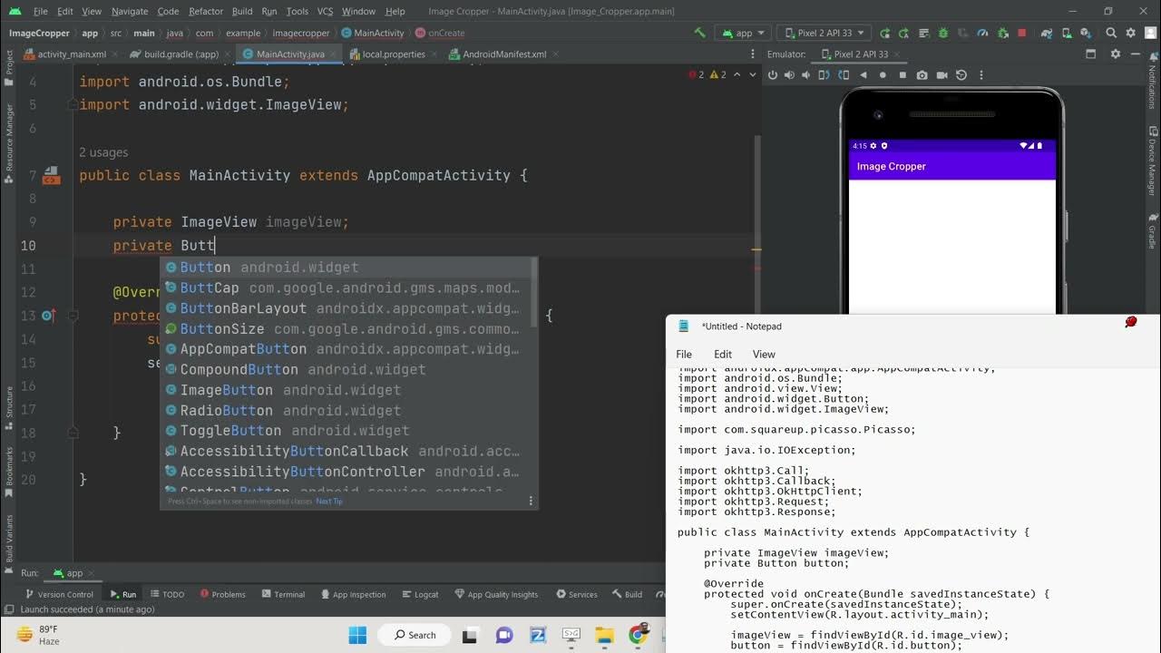Click the Make Project hammer icon
This screenshot has width=1161, height=653.
tap(699, 33)
